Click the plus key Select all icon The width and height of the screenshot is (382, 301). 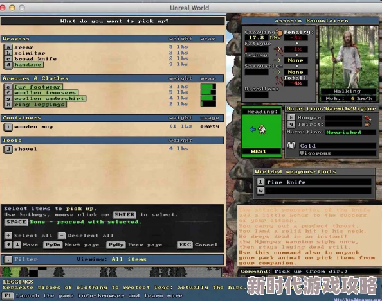pos(8,236)
